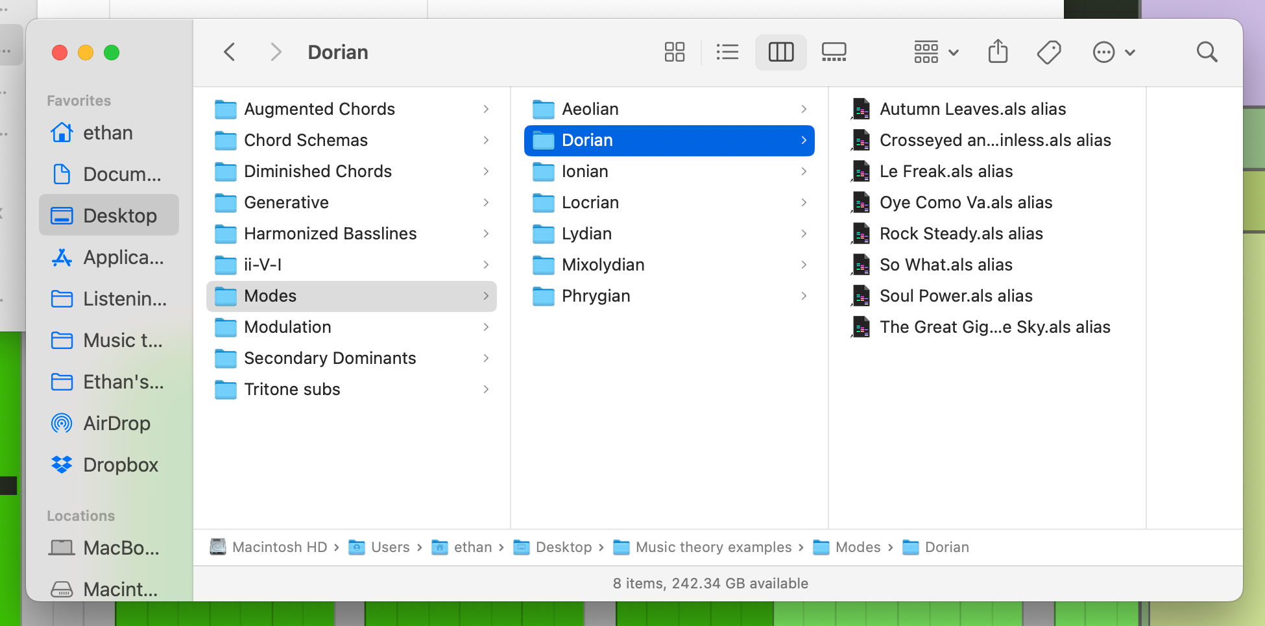Click Users in the path bar
This screenshot has width=1265, height=626.
pyautogui.click(x=390, y=548)
